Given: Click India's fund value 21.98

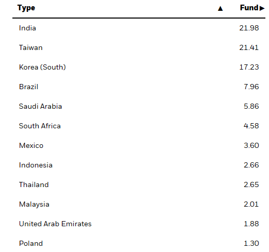Looking at the screenshot, I should coord(249,28).
